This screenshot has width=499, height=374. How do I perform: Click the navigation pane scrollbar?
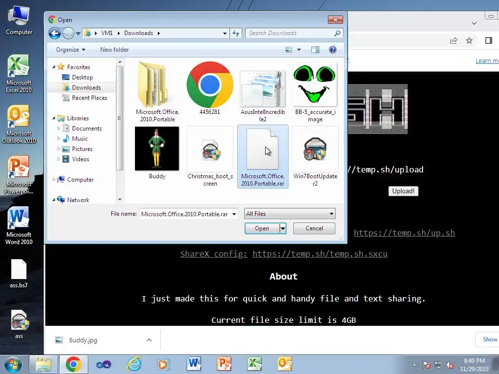point(120,118)
